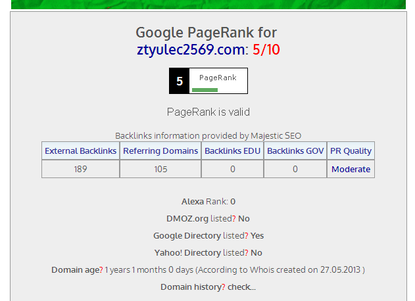415x301 pixels.
Task: Click the No value for Yahoo! Directory
Action: click(x=256, y=253)
